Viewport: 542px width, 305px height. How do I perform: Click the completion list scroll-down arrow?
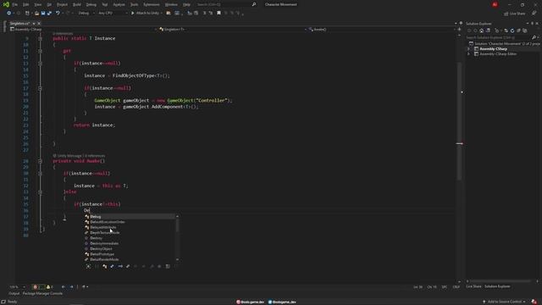[177, 259]
